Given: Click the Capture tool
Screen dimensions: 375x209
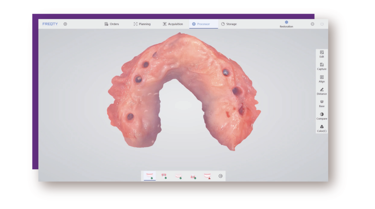Looking at the screenshot, I should [x=322, y=66].
